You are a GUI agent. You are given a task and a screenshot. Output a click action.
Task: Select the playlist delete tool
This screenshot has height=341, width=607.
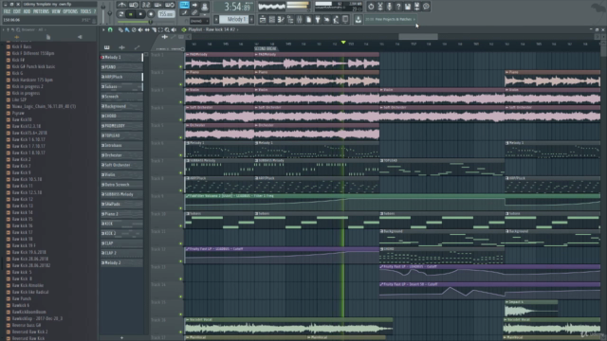coord(134,29)
